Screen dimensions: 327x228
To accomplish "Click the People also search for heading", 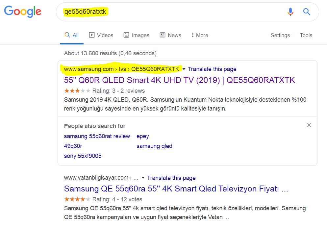I will click(95, 126).
